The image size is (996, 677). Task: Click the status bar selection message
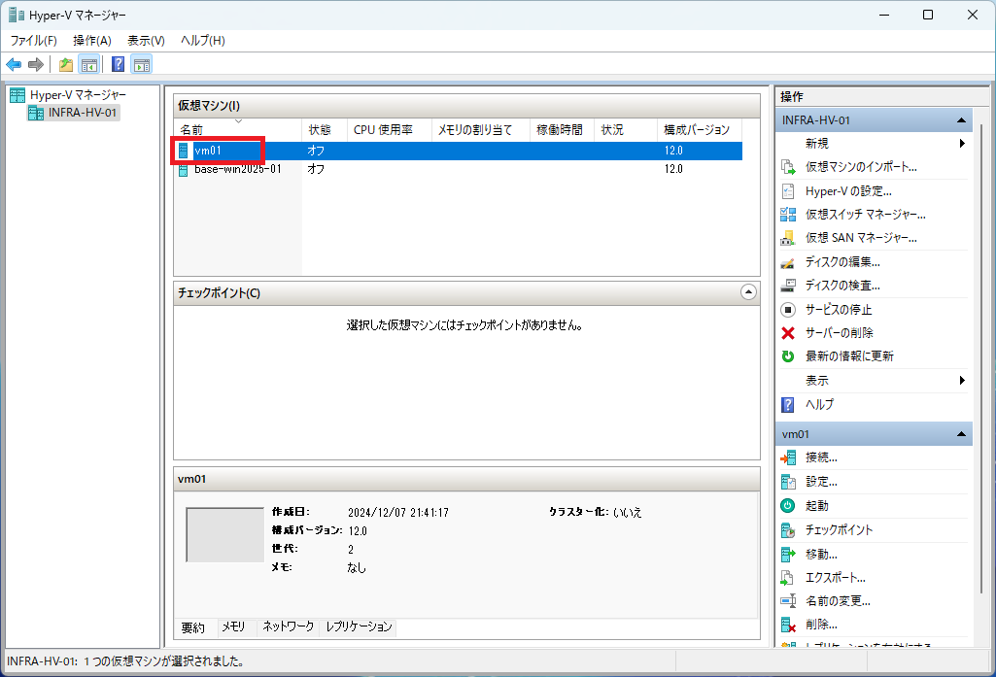125,661
